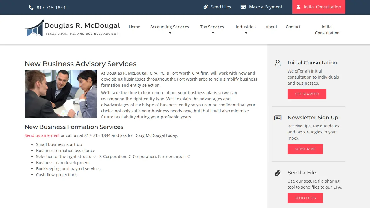Expand the Accounting Services dropdown arrow
Viewport: 370px width, 208px height.
coord(170,33)
